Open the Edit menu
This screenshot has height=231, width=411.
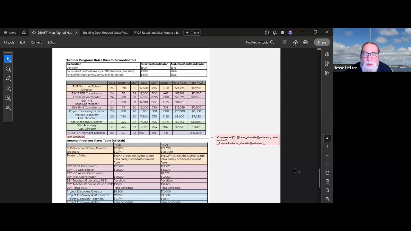coord(22,42)
